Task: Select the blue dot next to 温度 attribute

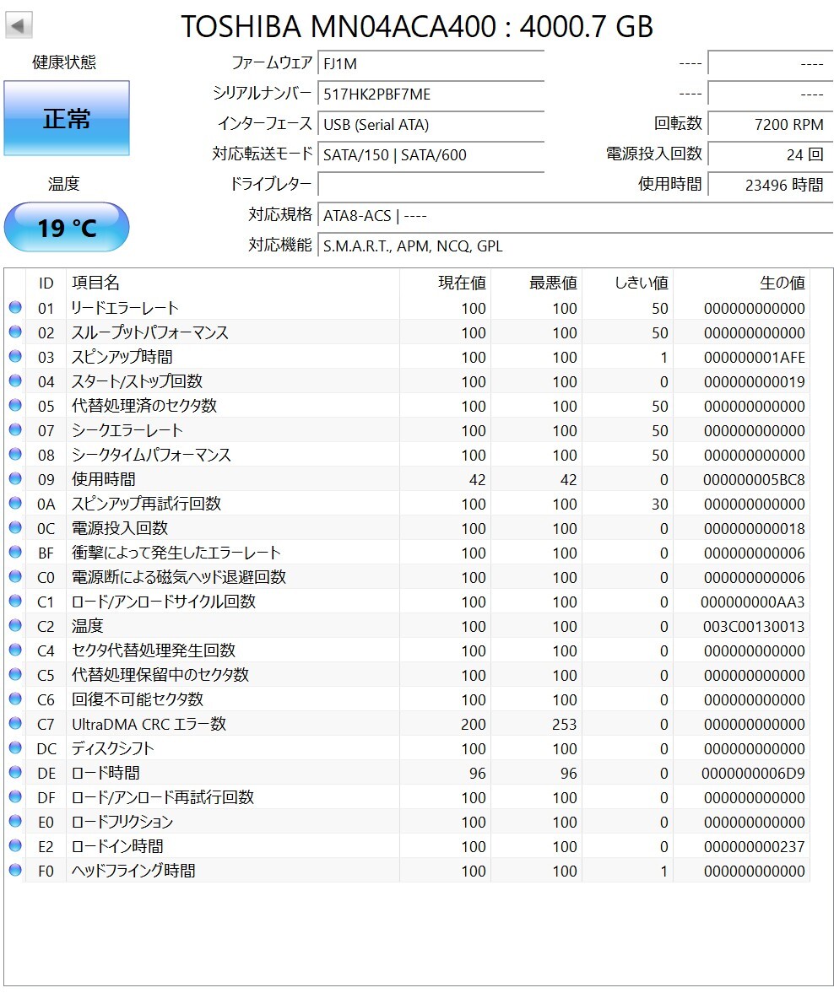Action: tap(14, 625)
